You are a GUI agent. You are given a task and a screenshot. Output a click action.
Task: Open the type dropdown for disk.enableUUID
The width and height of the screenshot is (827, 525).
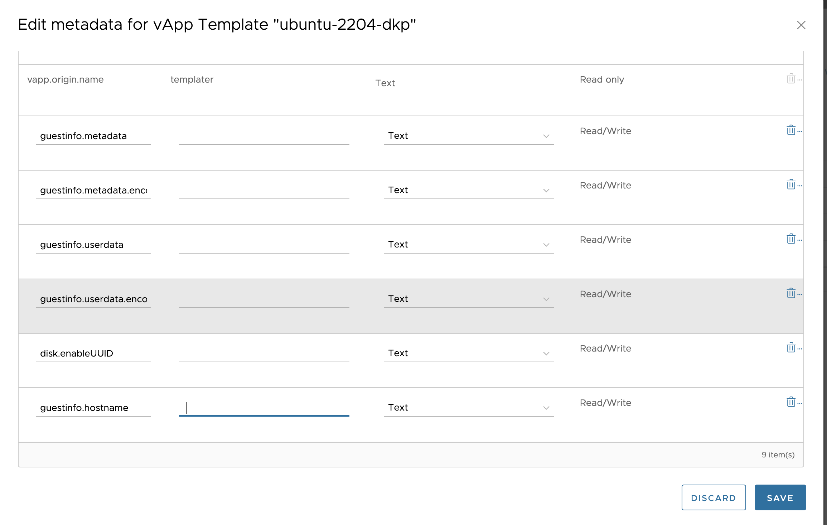(x=545, y=353)
